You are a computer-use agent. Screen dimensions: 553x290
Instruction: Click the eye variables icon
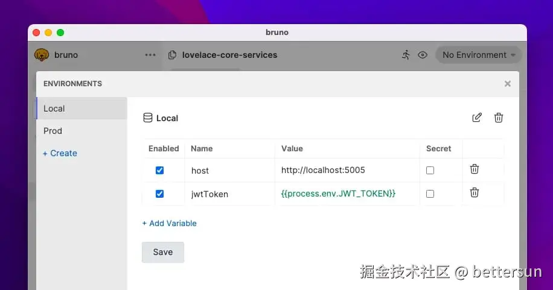coord(423,55)
